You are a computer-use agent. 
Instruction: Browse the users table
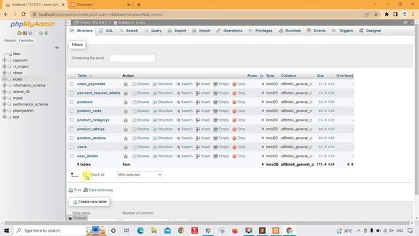click(141, 147)
